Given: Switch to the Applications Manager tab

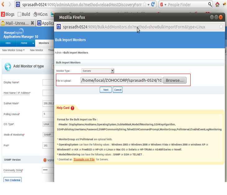Looking at the screenshot, I should click(45, 23).
